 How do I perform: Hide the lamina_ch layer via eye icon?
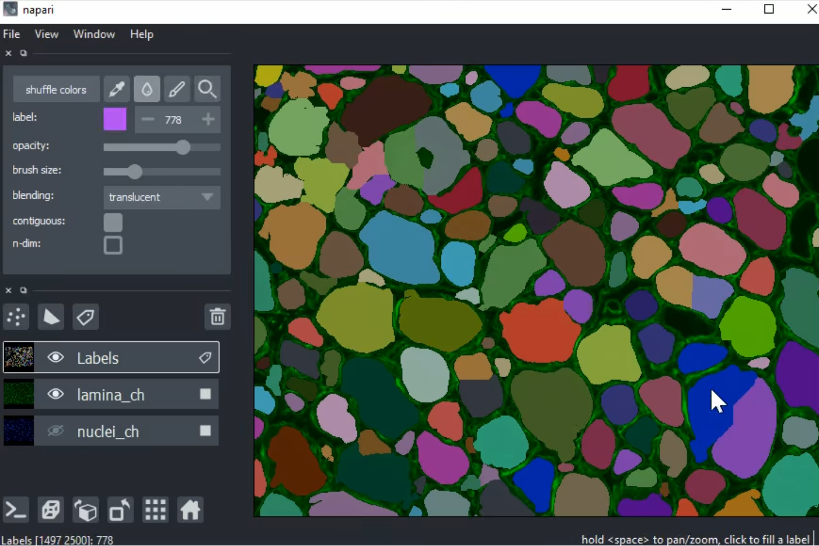(x=55, y=395)
